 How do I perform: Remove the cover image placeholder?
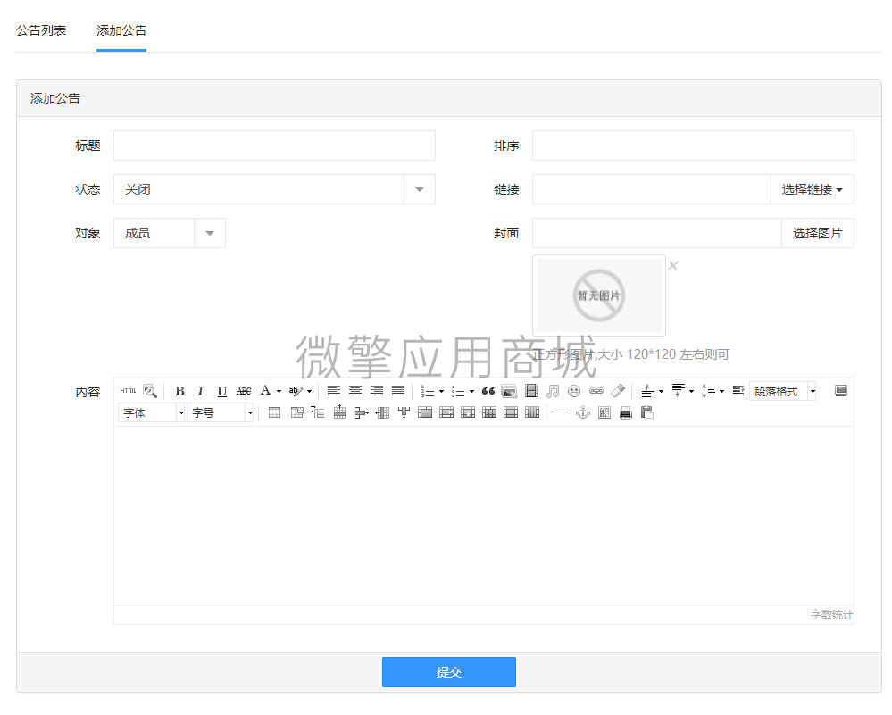[673, 266]
